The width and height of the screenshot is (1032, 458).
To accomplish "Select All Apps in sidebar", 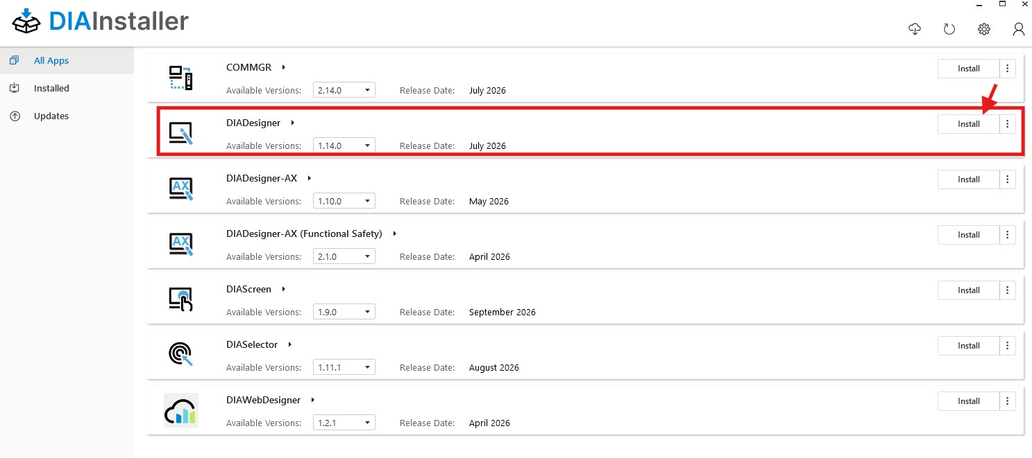I will [x=67, y=60].
